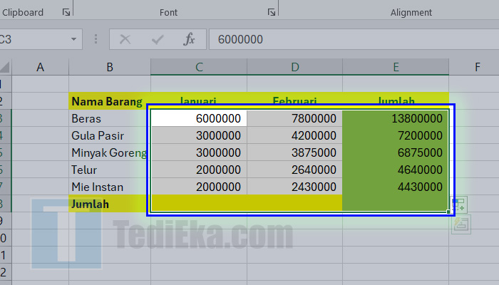499x285 pixels.
Task: Open the Clipboard group dialog launcher
Action: pyautogui.click(x=66, y=12)
